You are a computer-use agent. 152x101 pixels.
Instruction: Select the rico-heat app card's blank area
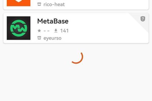(107, 4)
